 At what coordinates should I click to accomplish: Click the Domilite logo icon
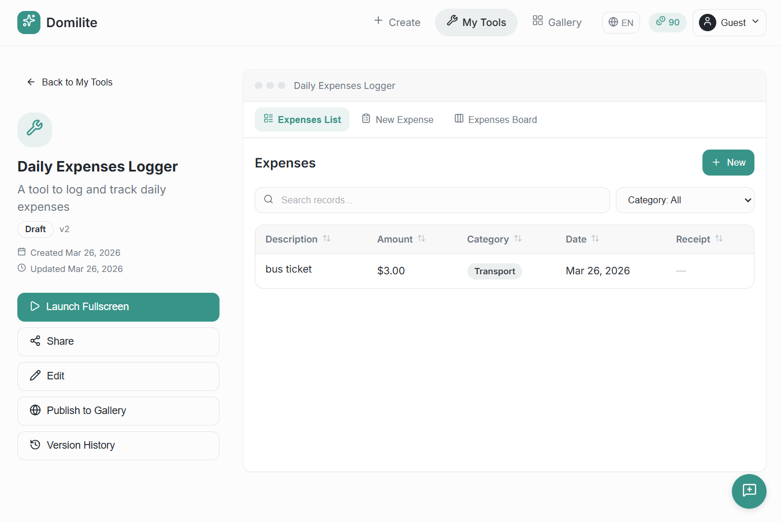point(29,23)
